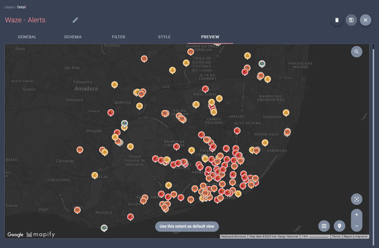Click Use this extent as default view
379x248 pixels.
(187, 226)
